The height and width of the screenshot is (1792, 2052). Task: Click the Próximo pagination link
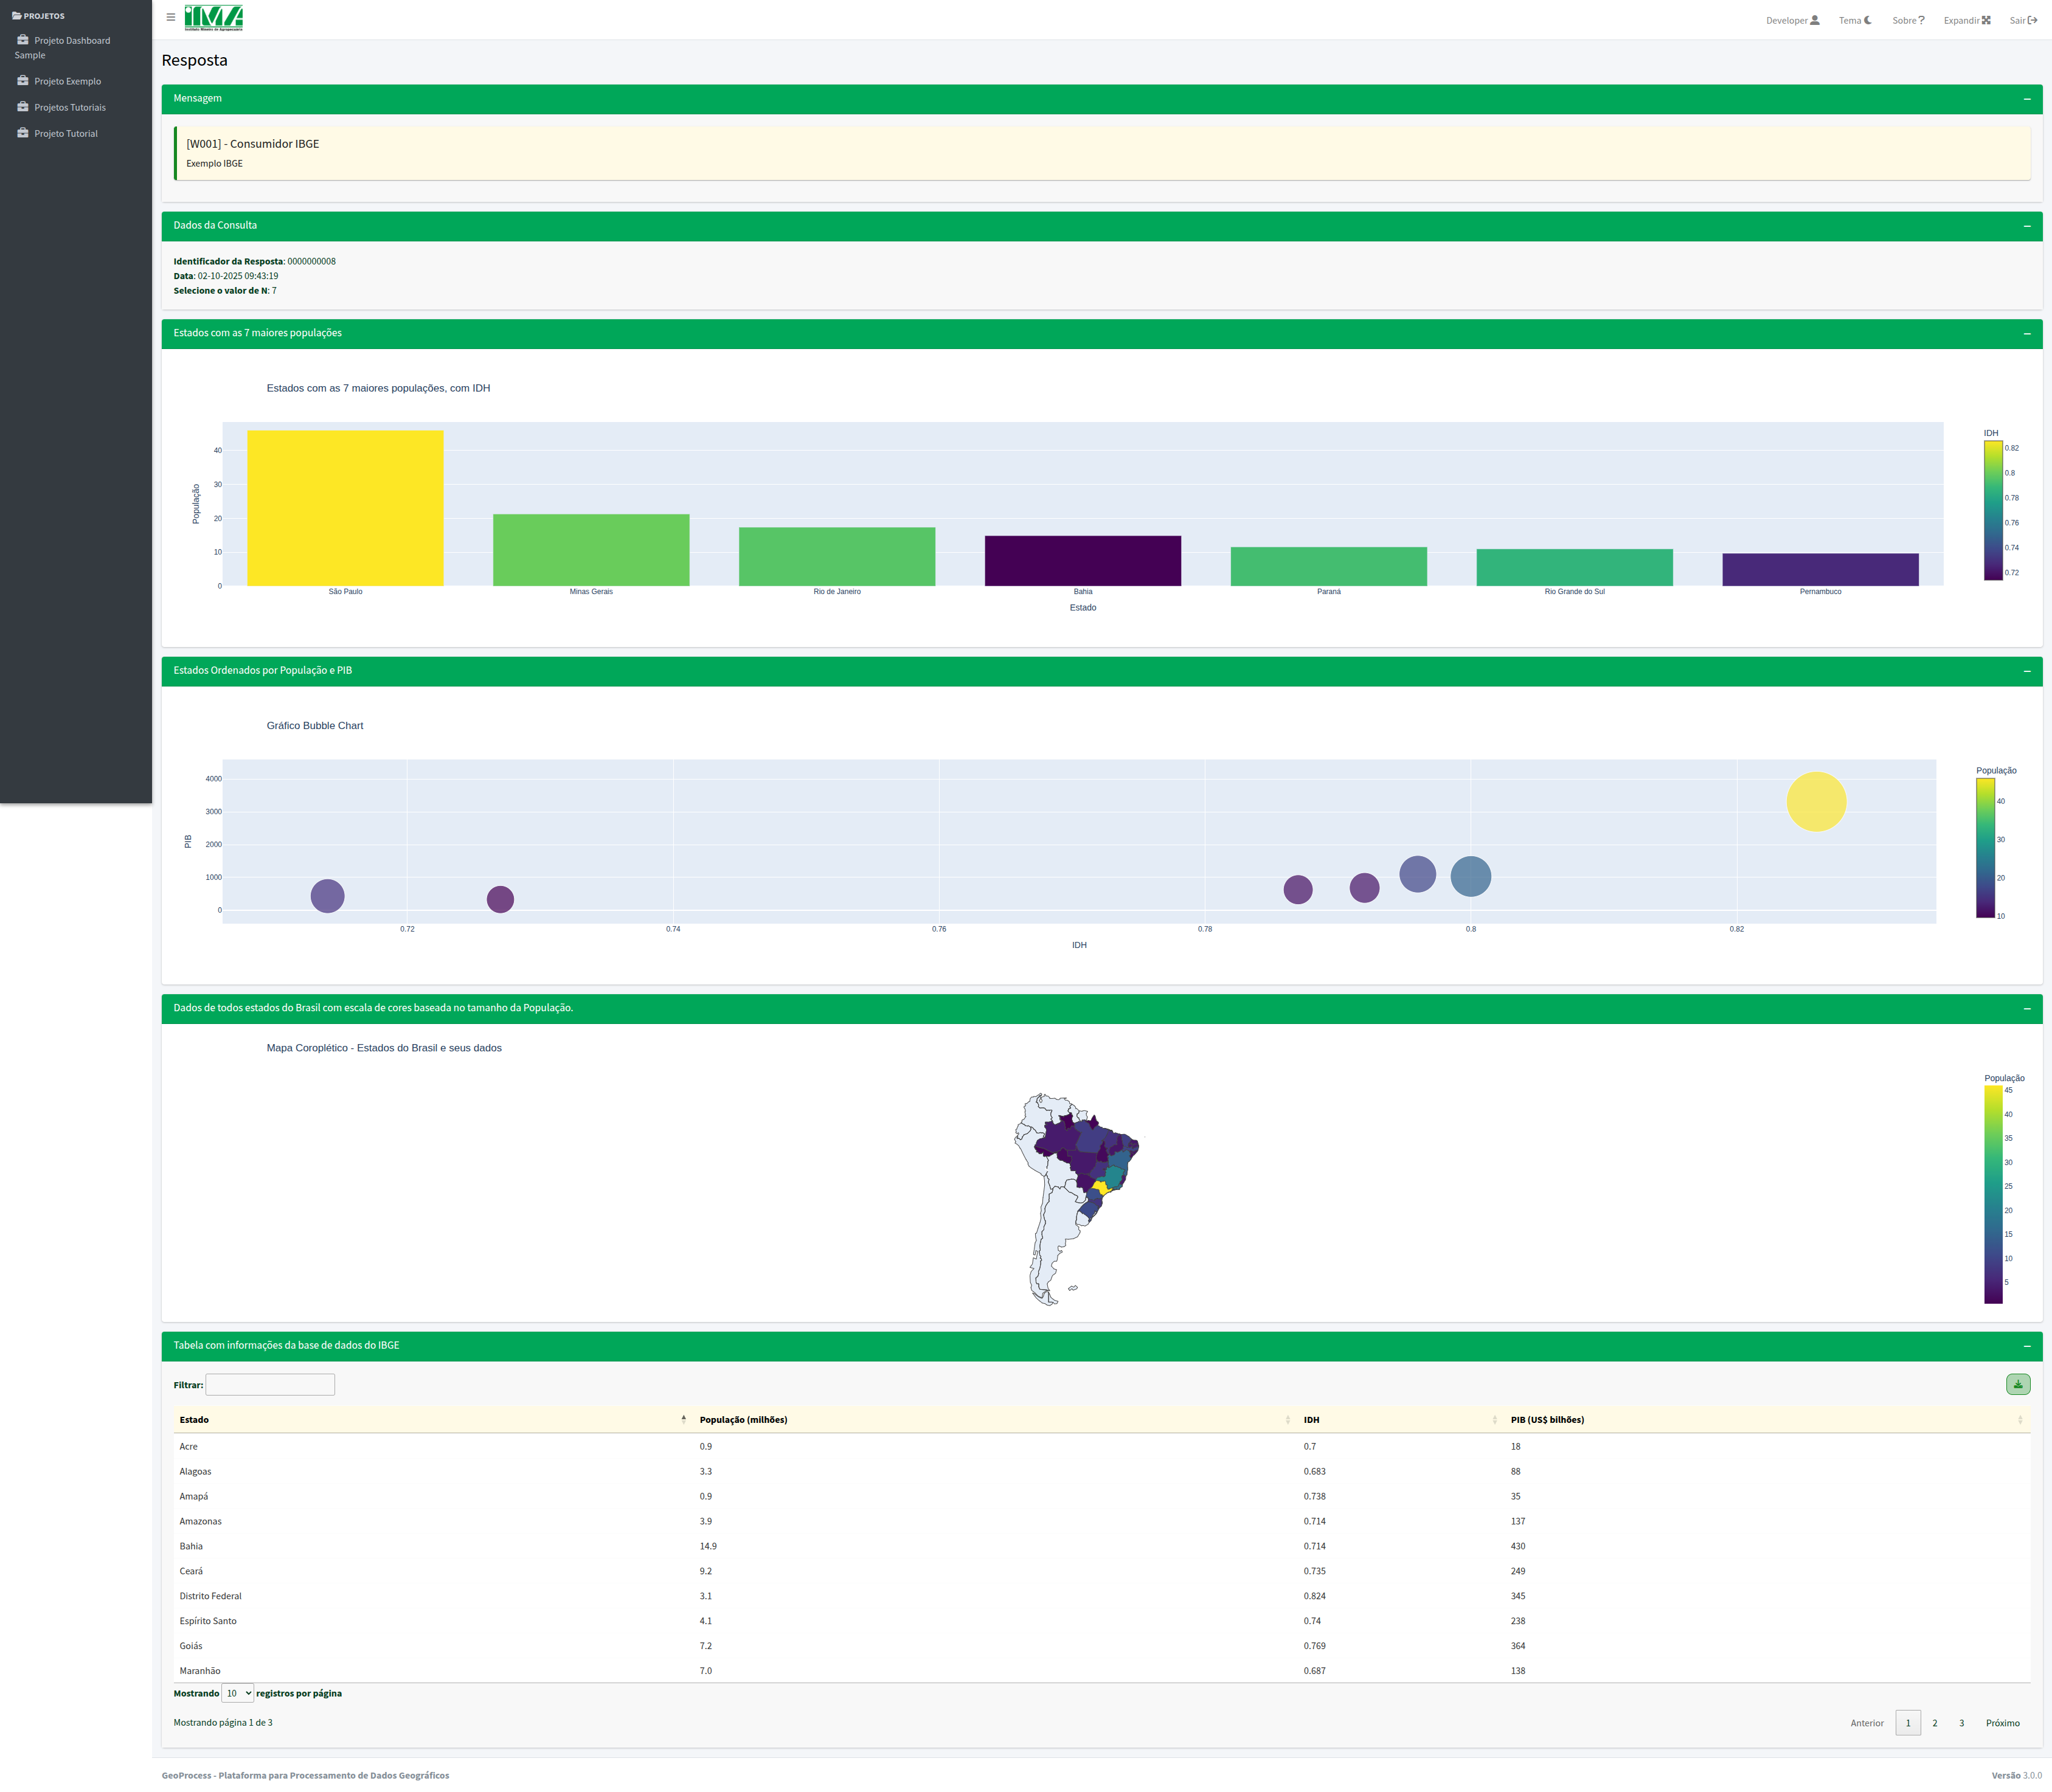pos(2002,1723)
